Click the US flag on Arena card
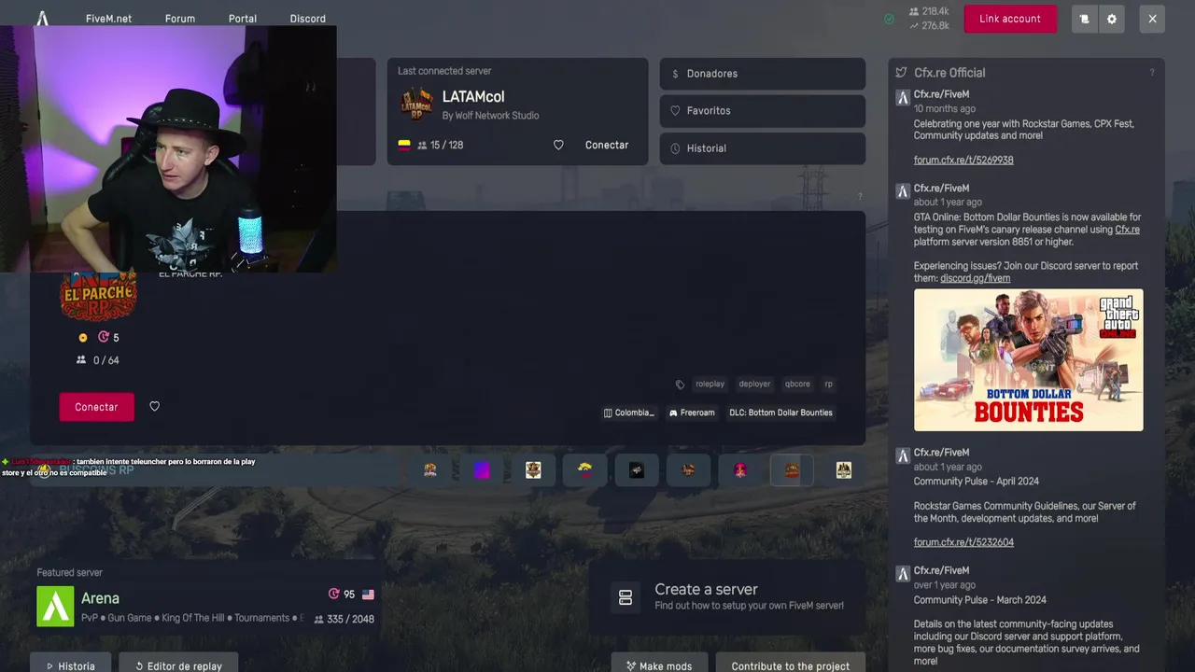Viewport: 1195px width, 672px height. click(368, 595)
